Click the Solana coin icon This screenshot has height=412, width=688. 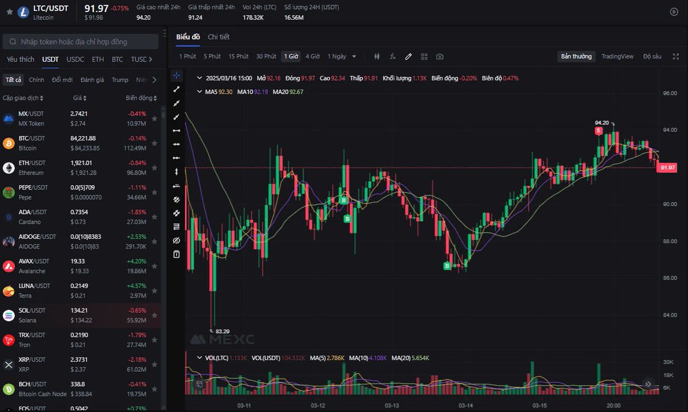(9, 315)
